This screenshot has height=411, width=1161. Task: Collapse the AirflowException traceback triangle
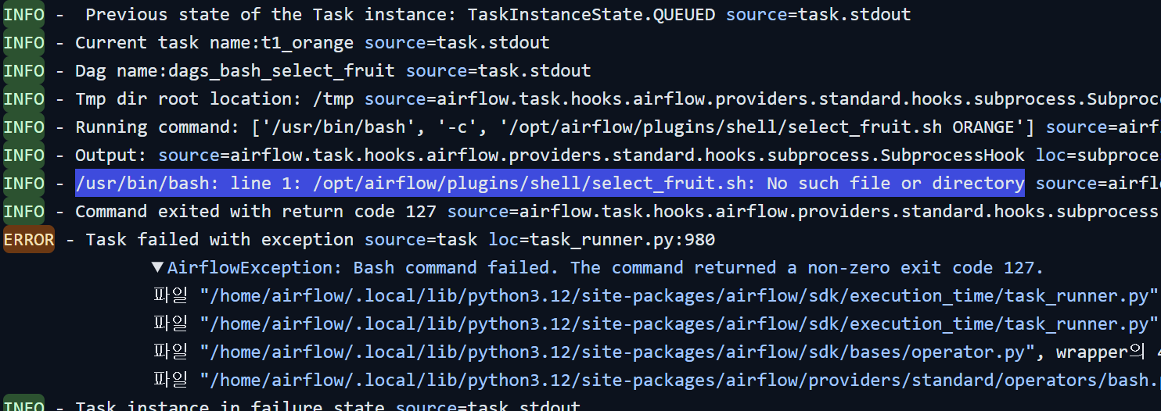158,268
